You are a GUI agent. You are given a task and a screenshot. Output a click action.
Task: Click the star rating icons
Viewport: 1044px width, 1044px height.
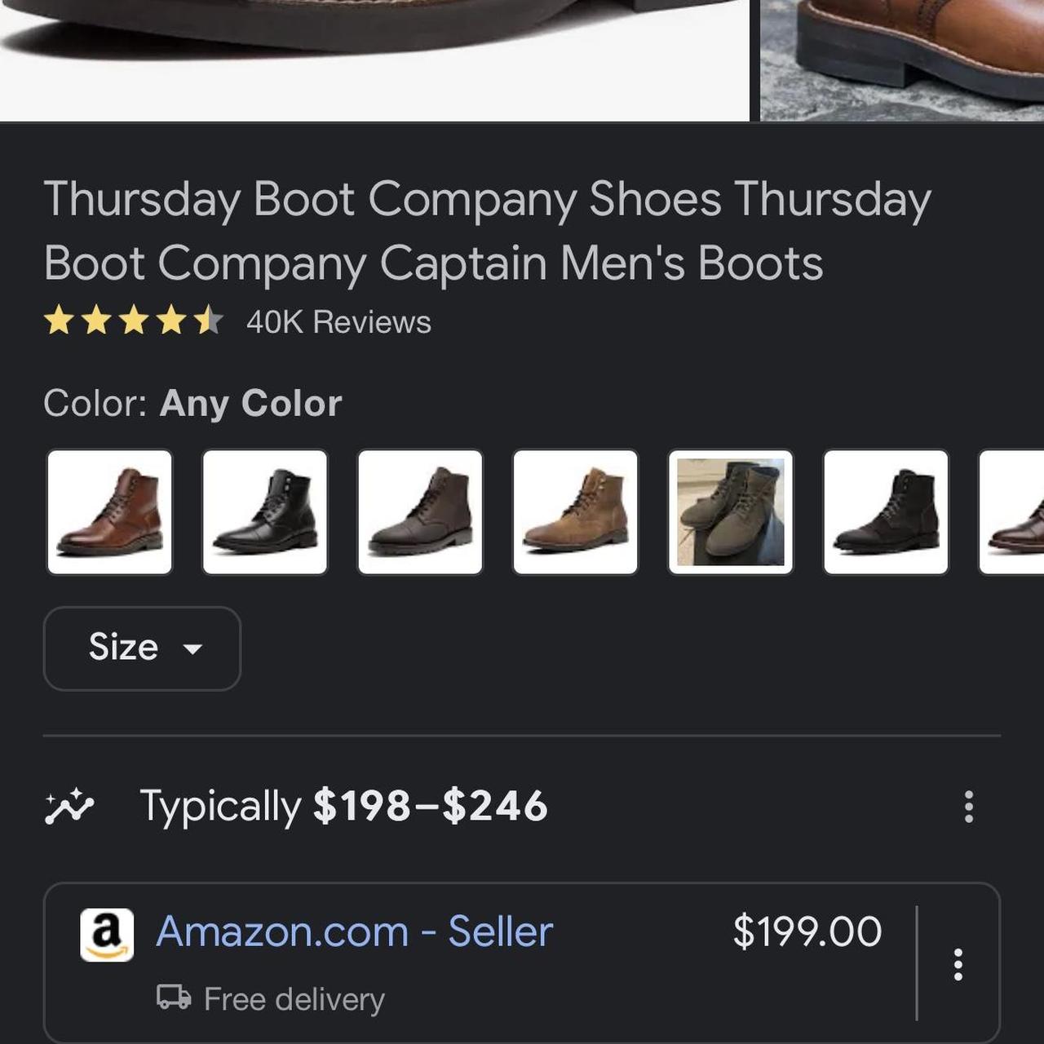pyautogui.click(x=133, y=321)
